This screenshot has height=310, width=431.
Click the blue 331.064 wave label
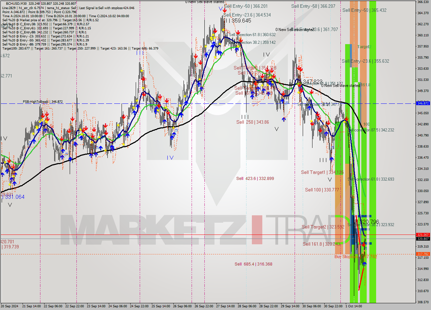[13, 197]
